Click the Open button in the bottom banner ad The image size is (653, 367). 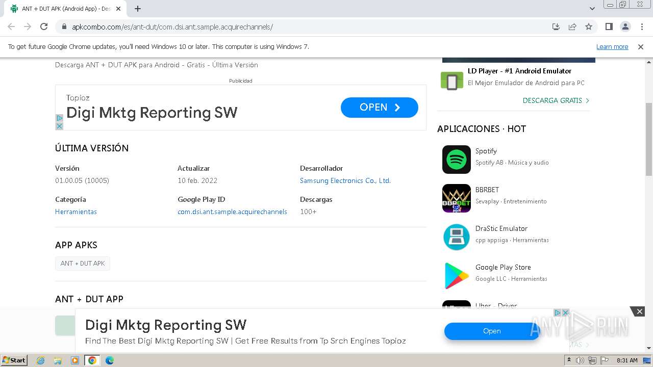(492, 331)
